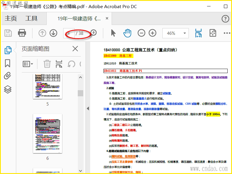232x174 pixels.
Task: Click the 填石路堤、土石路堤 red text
Action: [x=124, y=130]
